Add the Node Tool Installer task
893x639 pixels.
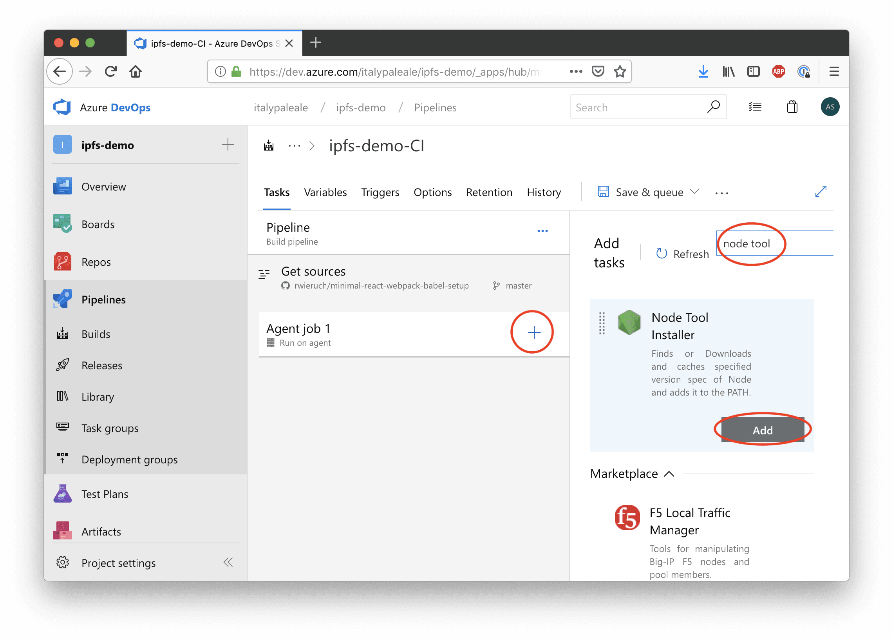pos(763,430)
